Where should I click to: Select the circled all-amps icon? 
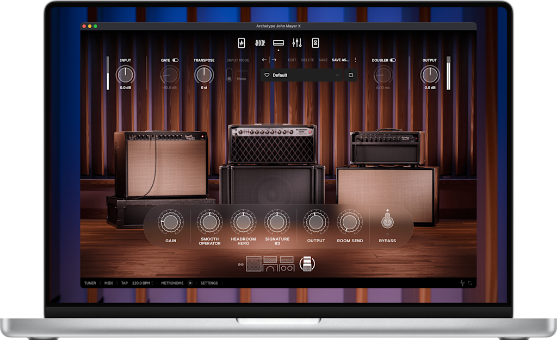tap(307, 264)
